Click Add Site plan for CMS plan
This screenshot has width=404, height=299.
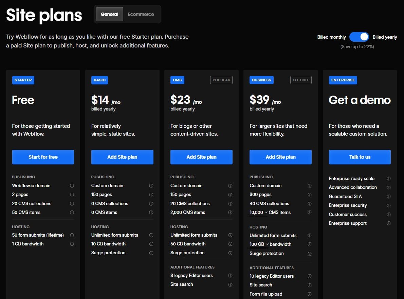pos(201,157)
